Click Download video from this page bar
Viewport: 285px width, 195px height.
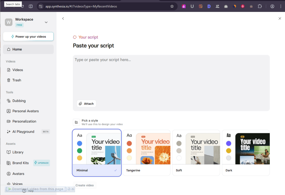[36, 189]
